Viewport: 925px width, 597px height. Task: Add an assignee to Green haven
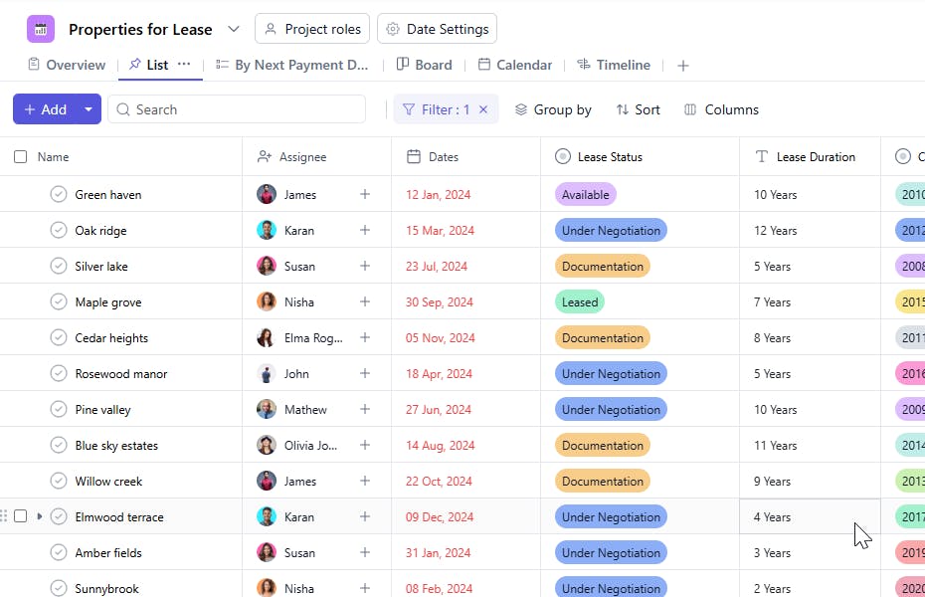point(365,195)
